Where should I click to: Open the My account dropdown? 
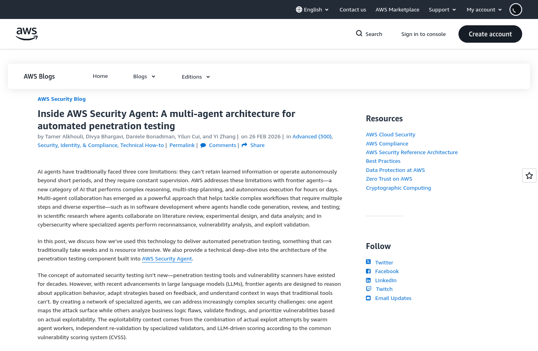pyautogui.click(x=484, y=9)
